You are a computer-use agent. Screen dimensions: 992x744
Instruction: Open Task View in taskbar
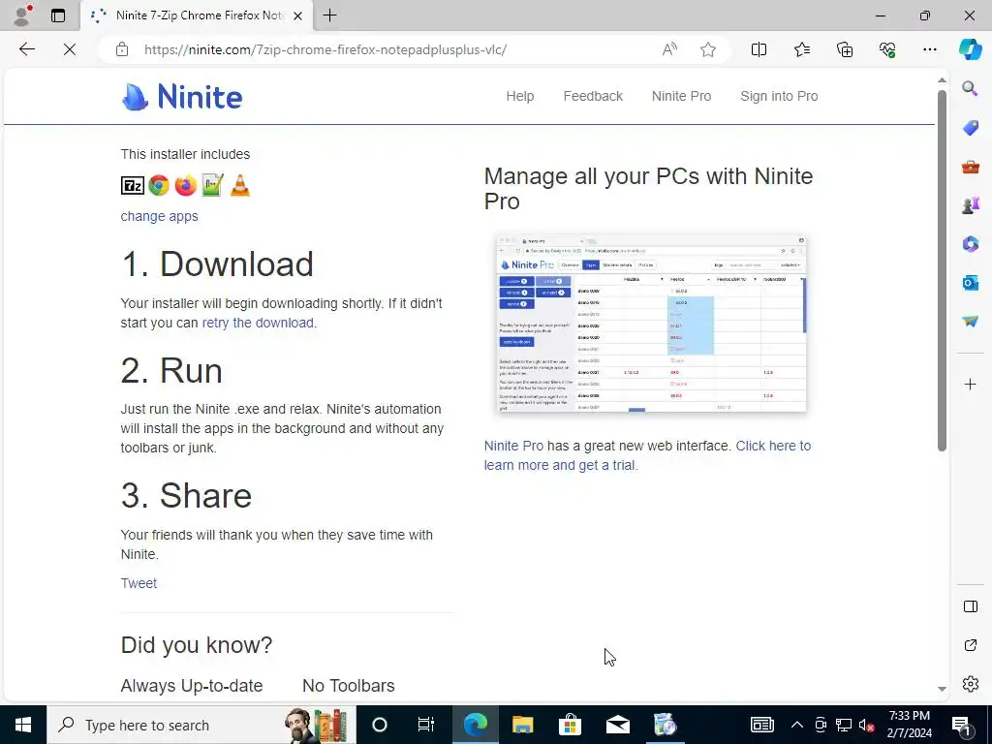pyautogui.click(x=426, y=725)
